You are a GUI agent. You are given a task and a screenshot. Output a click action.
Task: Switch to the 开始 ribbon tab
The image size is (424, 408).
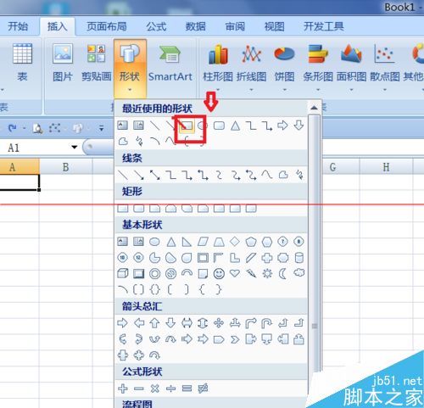[18, 26]
